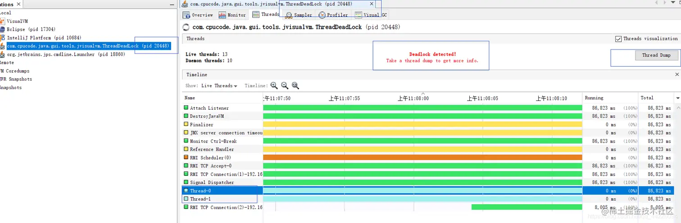
Task: Select the Thread-1 row
Action: coord(428,199)
